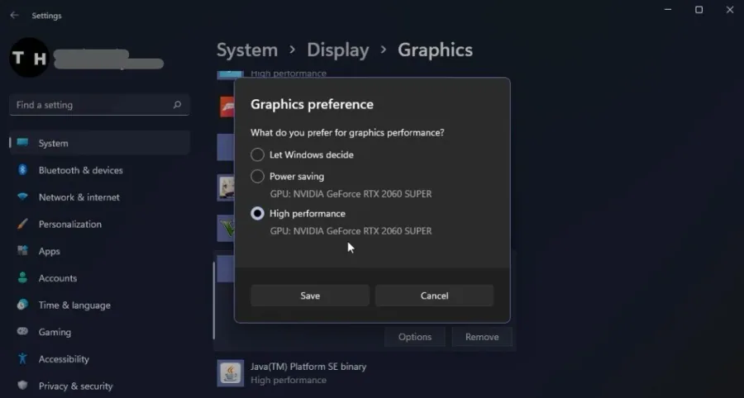Select the High performance radio button
The height and width of the screenshot is (398, 744).
[257, 214]
